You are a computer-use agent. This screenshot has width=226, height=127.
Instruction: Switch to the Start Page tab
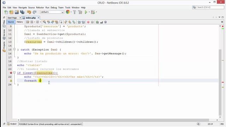coord(12,18)
